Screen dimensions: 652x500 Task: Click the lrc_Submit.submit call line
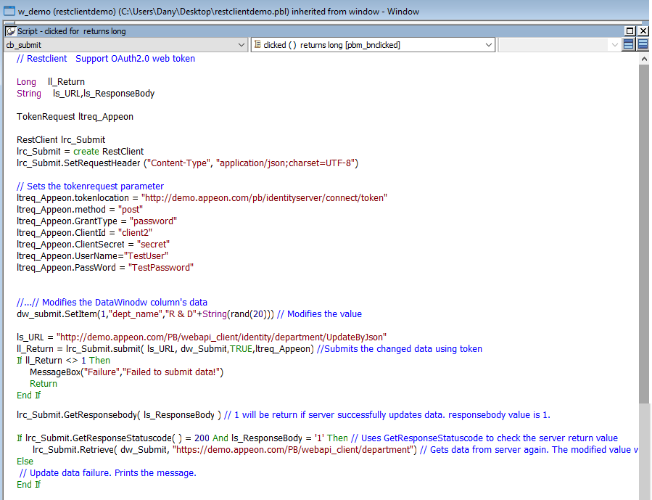pyautogui.click(x=249, y=349)
